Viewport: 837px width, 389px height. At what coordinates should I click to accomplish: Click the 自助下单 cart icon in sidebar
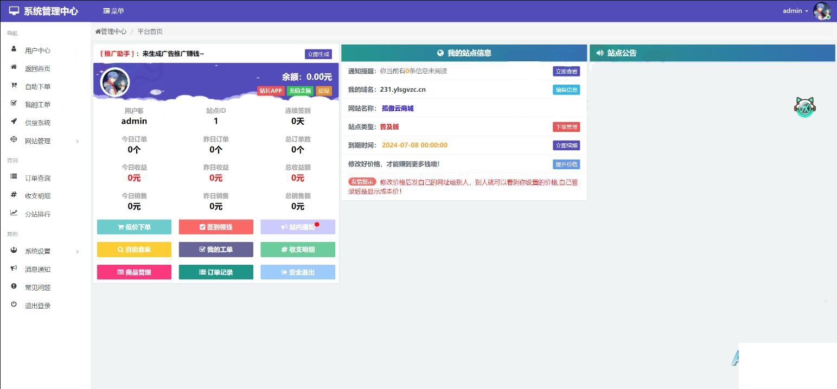14,85
